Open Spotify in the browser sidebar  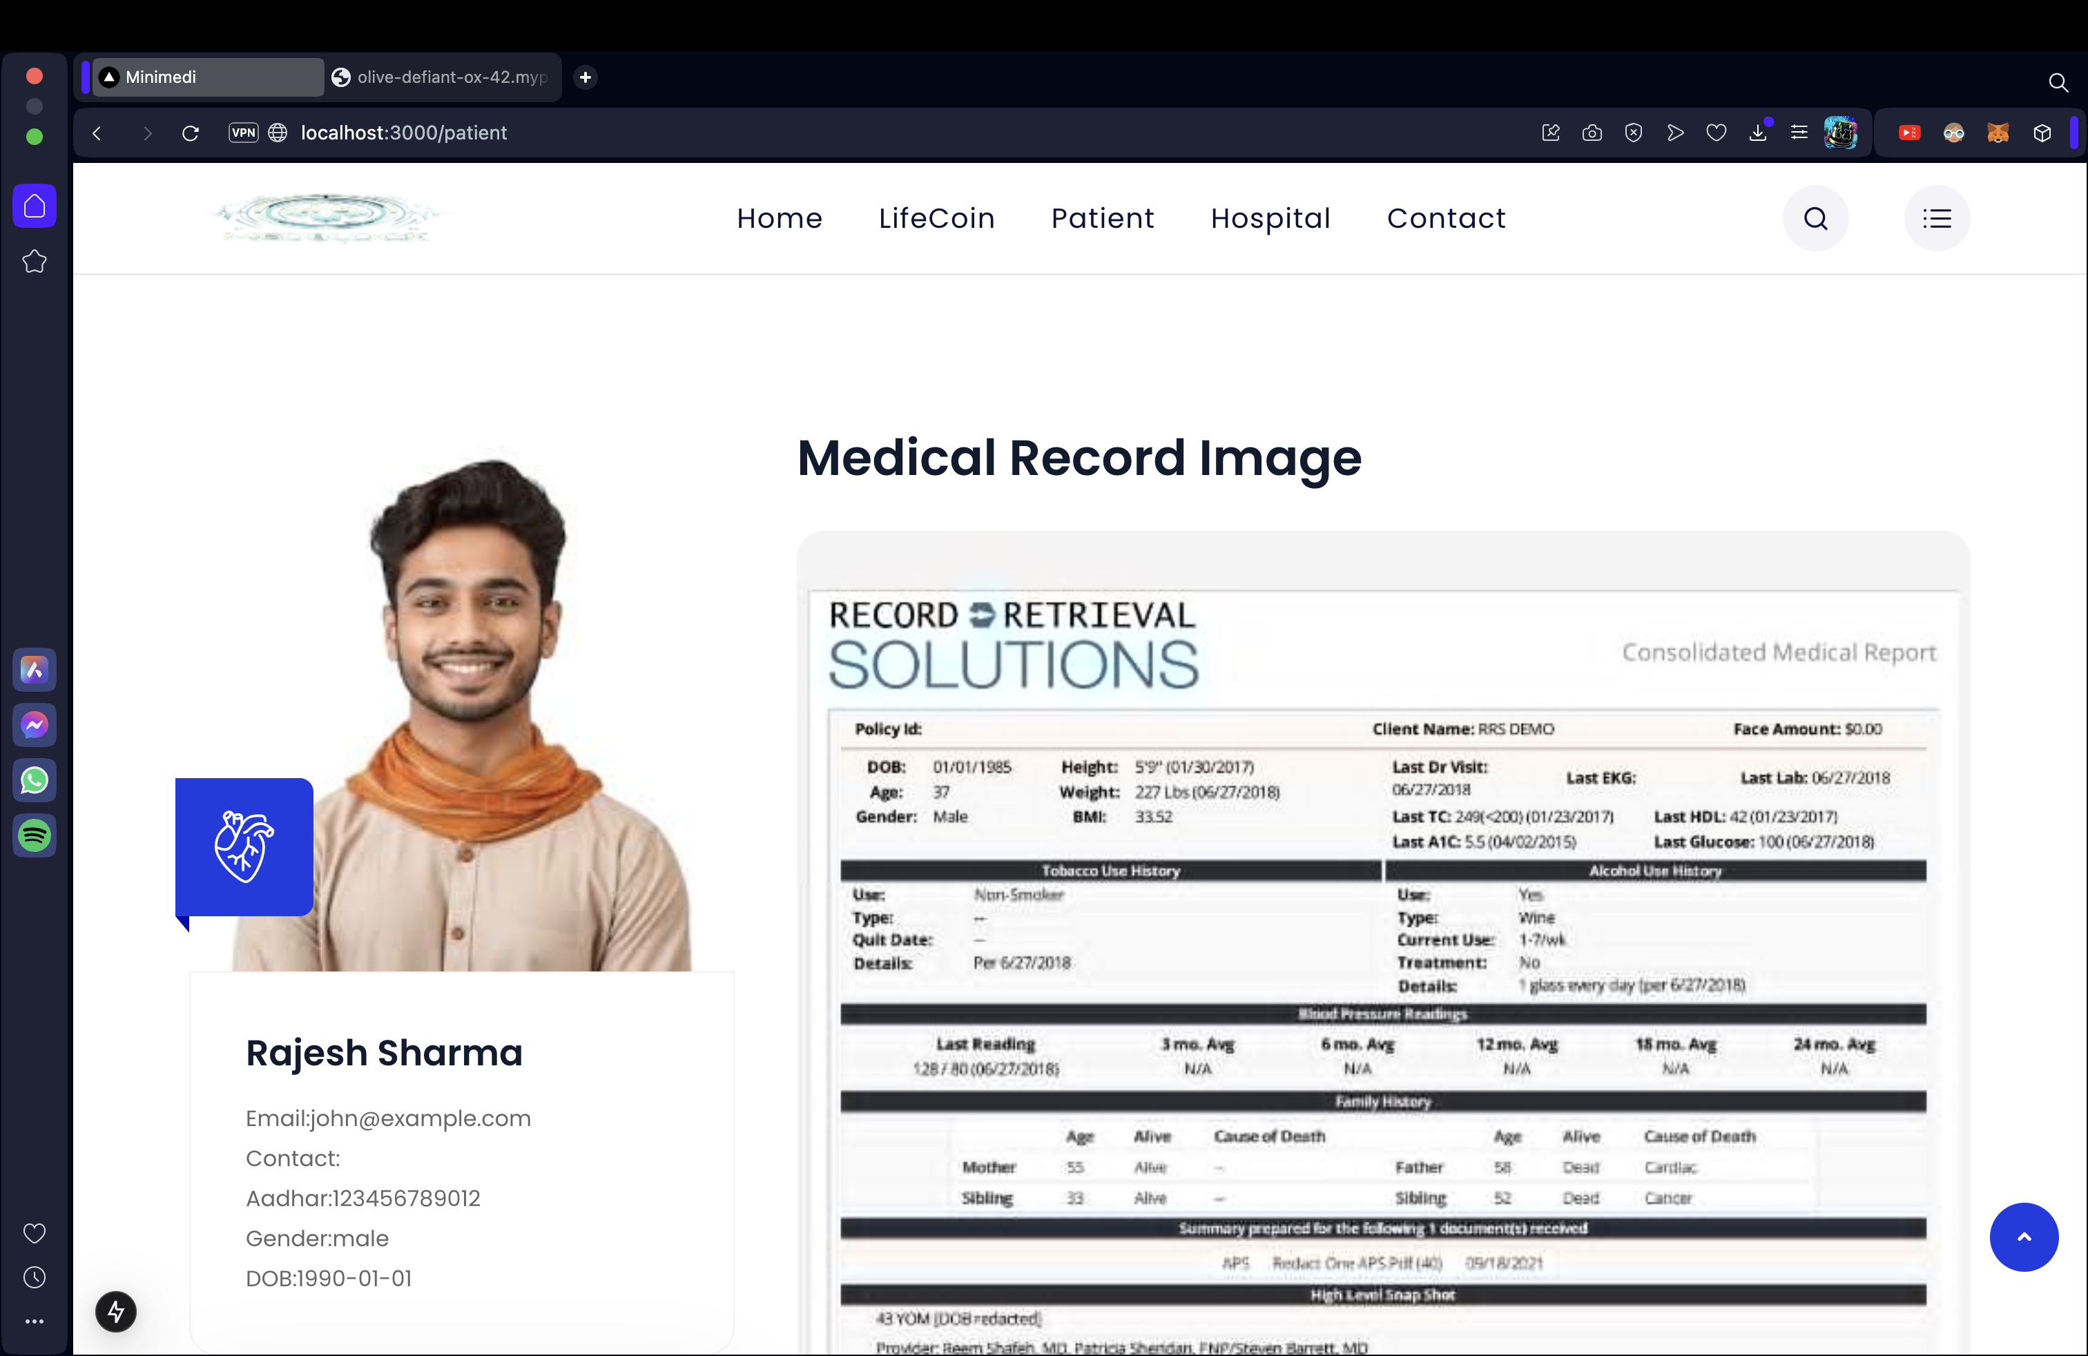(35, 835)
